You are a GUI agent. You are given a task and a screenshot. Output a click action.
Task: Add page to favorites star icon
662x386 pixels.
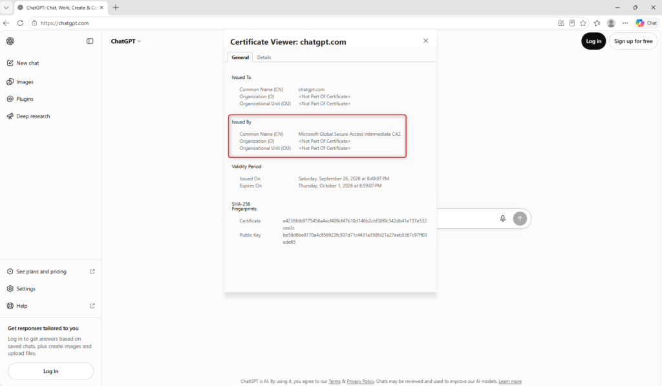tap(583, 23)
